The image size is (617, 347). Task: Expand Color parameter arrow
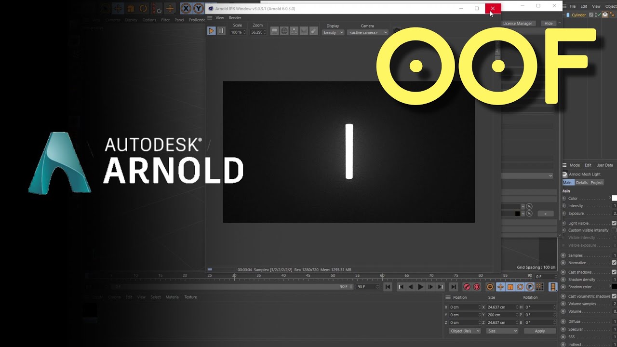coord(610,198)
